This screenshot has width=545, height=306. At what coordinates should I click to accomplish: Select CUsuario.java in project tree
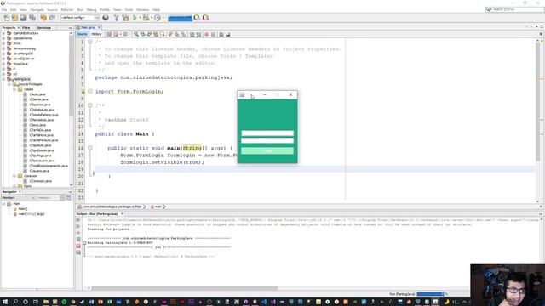[x=39, y=171]
